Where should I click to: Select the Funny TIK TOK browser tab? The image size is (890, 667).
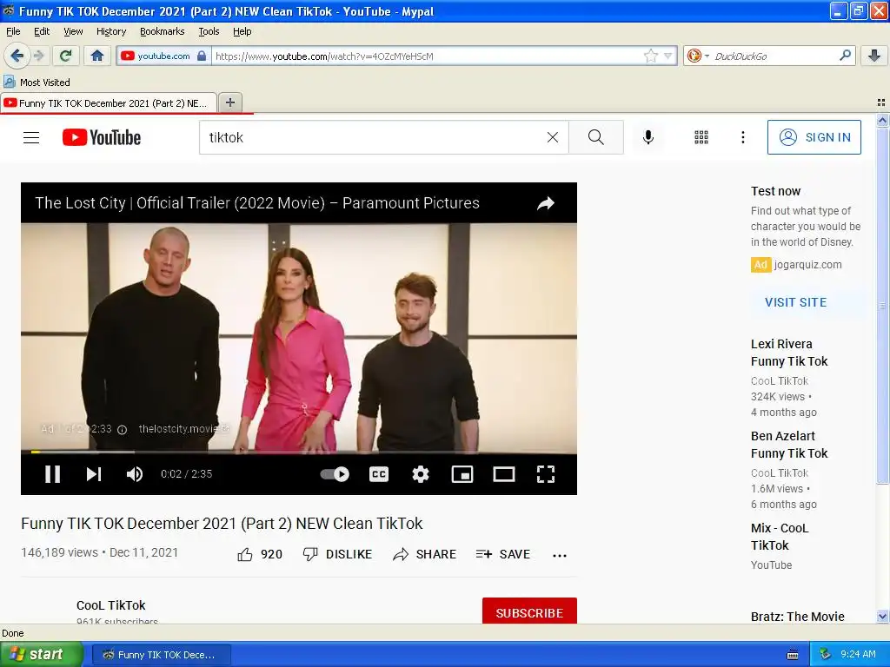tap(109, 103)
